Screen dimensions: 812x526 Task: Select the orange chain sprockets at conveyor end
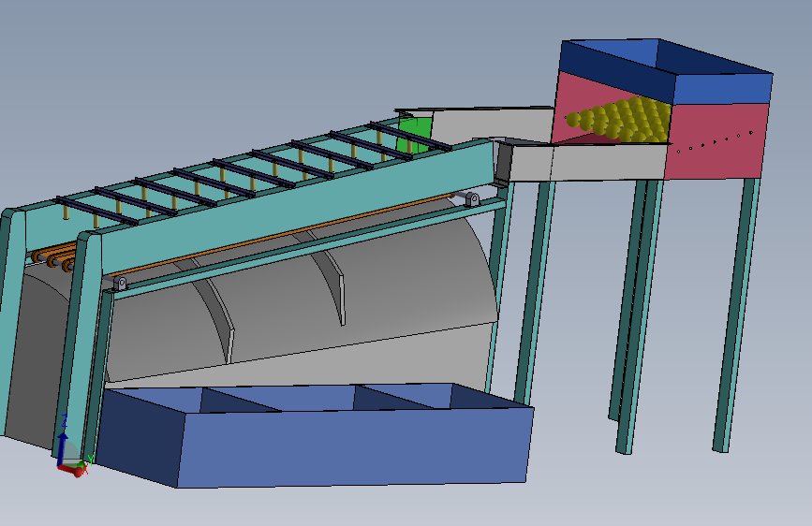coord(52,257)
